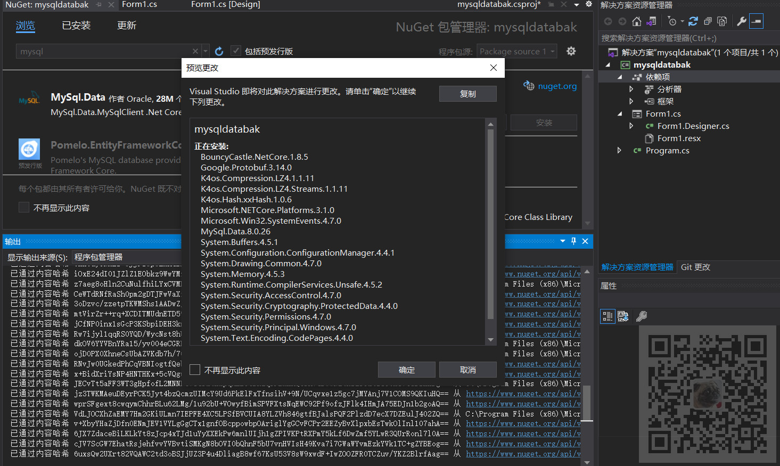Screen dimensions: 780x466
Task: Open the Form1.cs document tab
Action: pyautogui.click(x=139, y=4)
